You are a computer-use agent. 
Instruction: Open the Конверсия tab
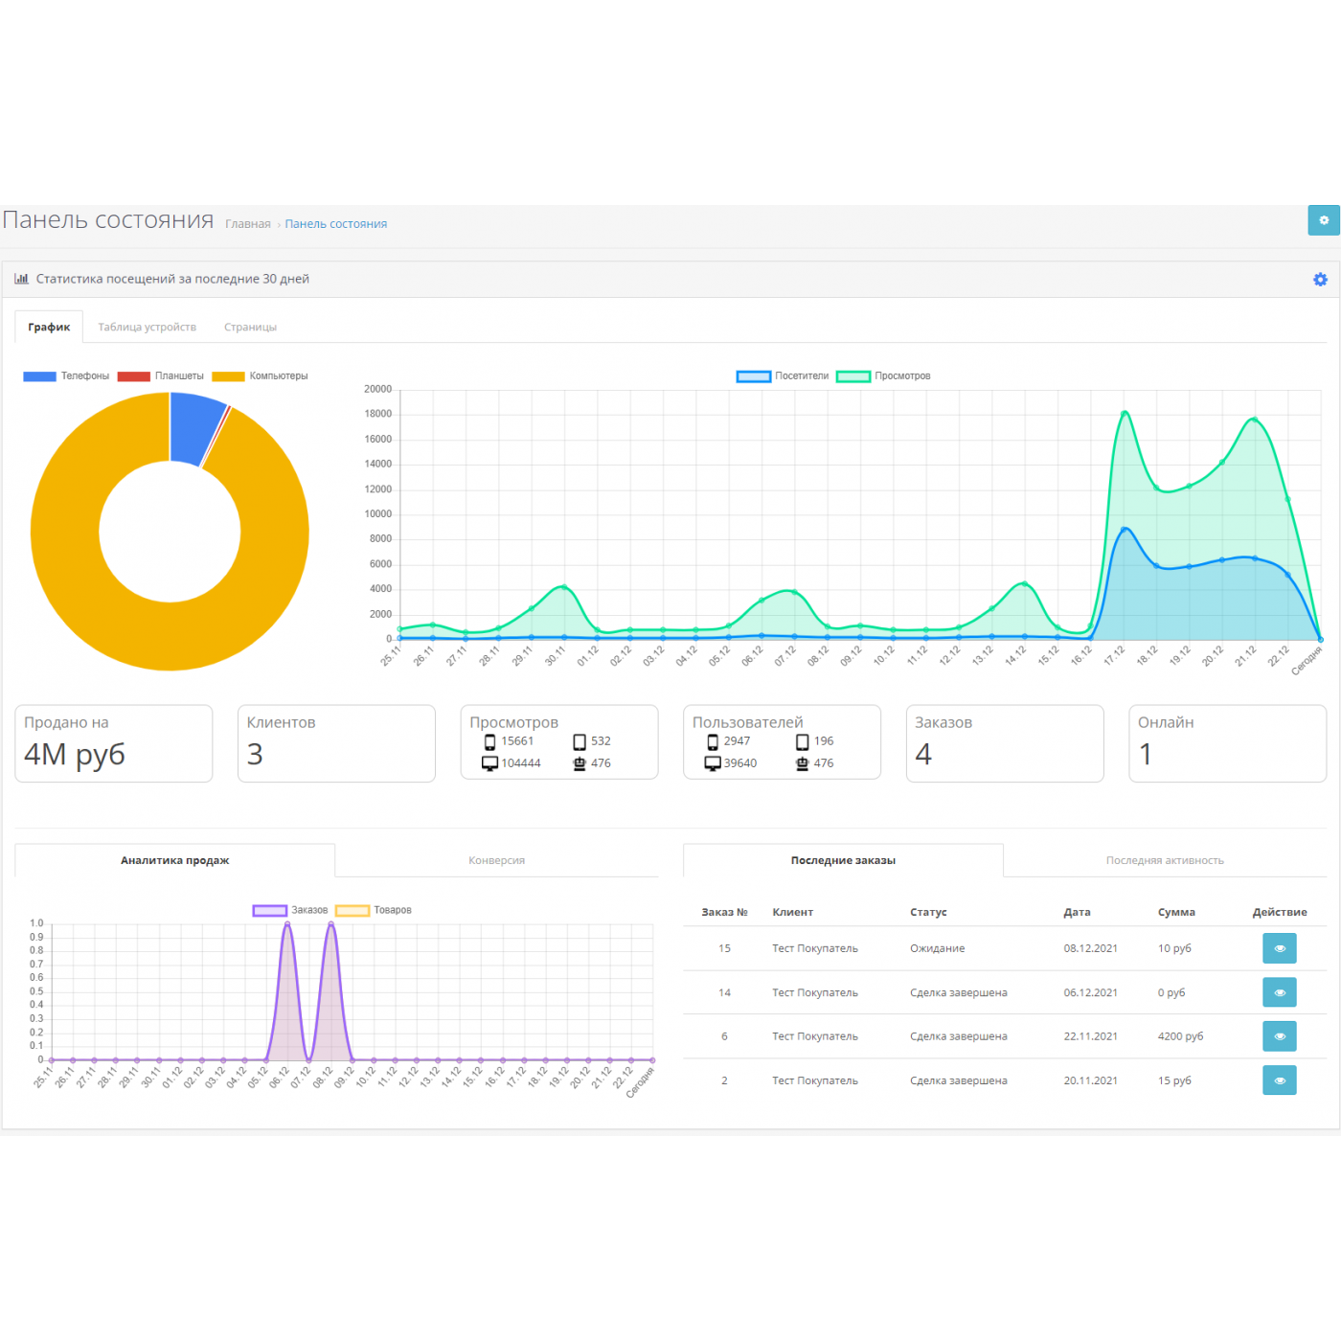tap(496, 860)
